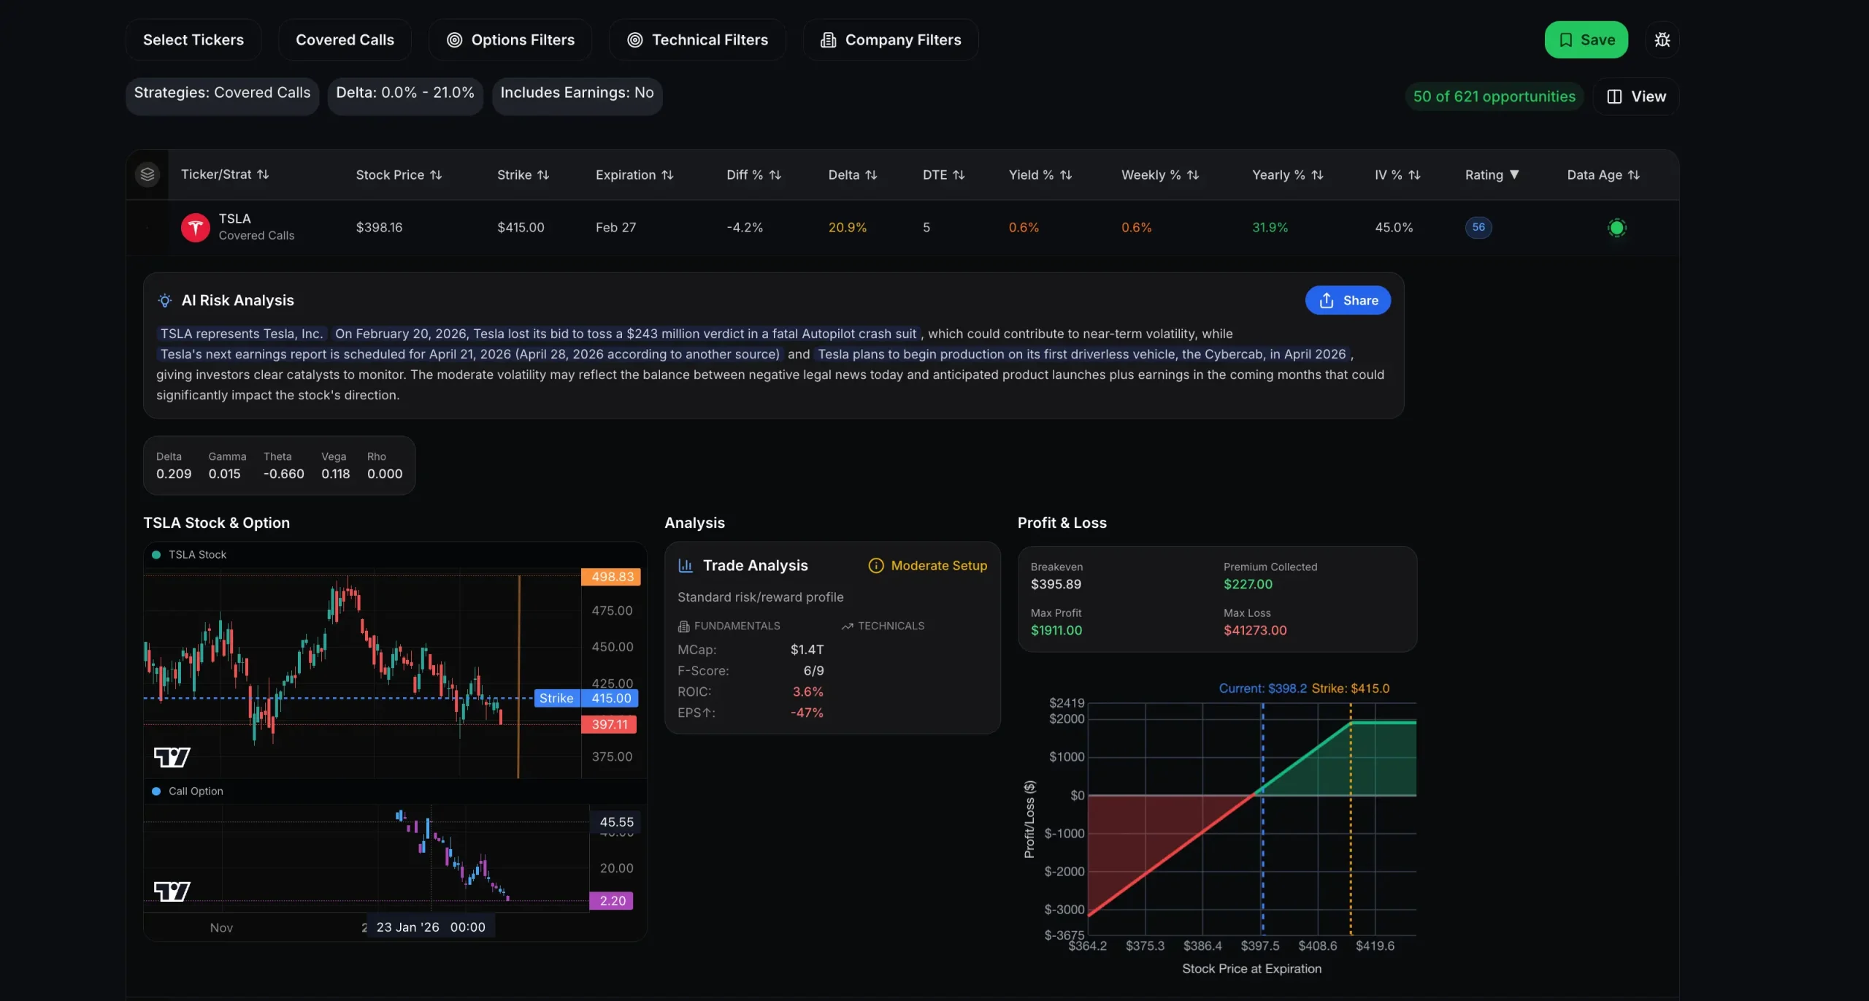The width and height of the screenshot is (1869, 1001).
Task: Sort the table by Yield %
Action: pyautogui.click(x=1040, y=174)
